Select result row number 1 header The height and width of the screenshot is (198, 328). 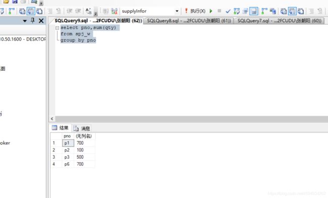click(57, 143)
